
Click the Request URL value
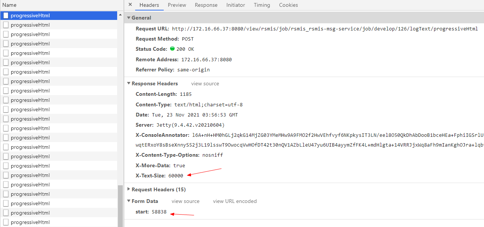[325, 29]
